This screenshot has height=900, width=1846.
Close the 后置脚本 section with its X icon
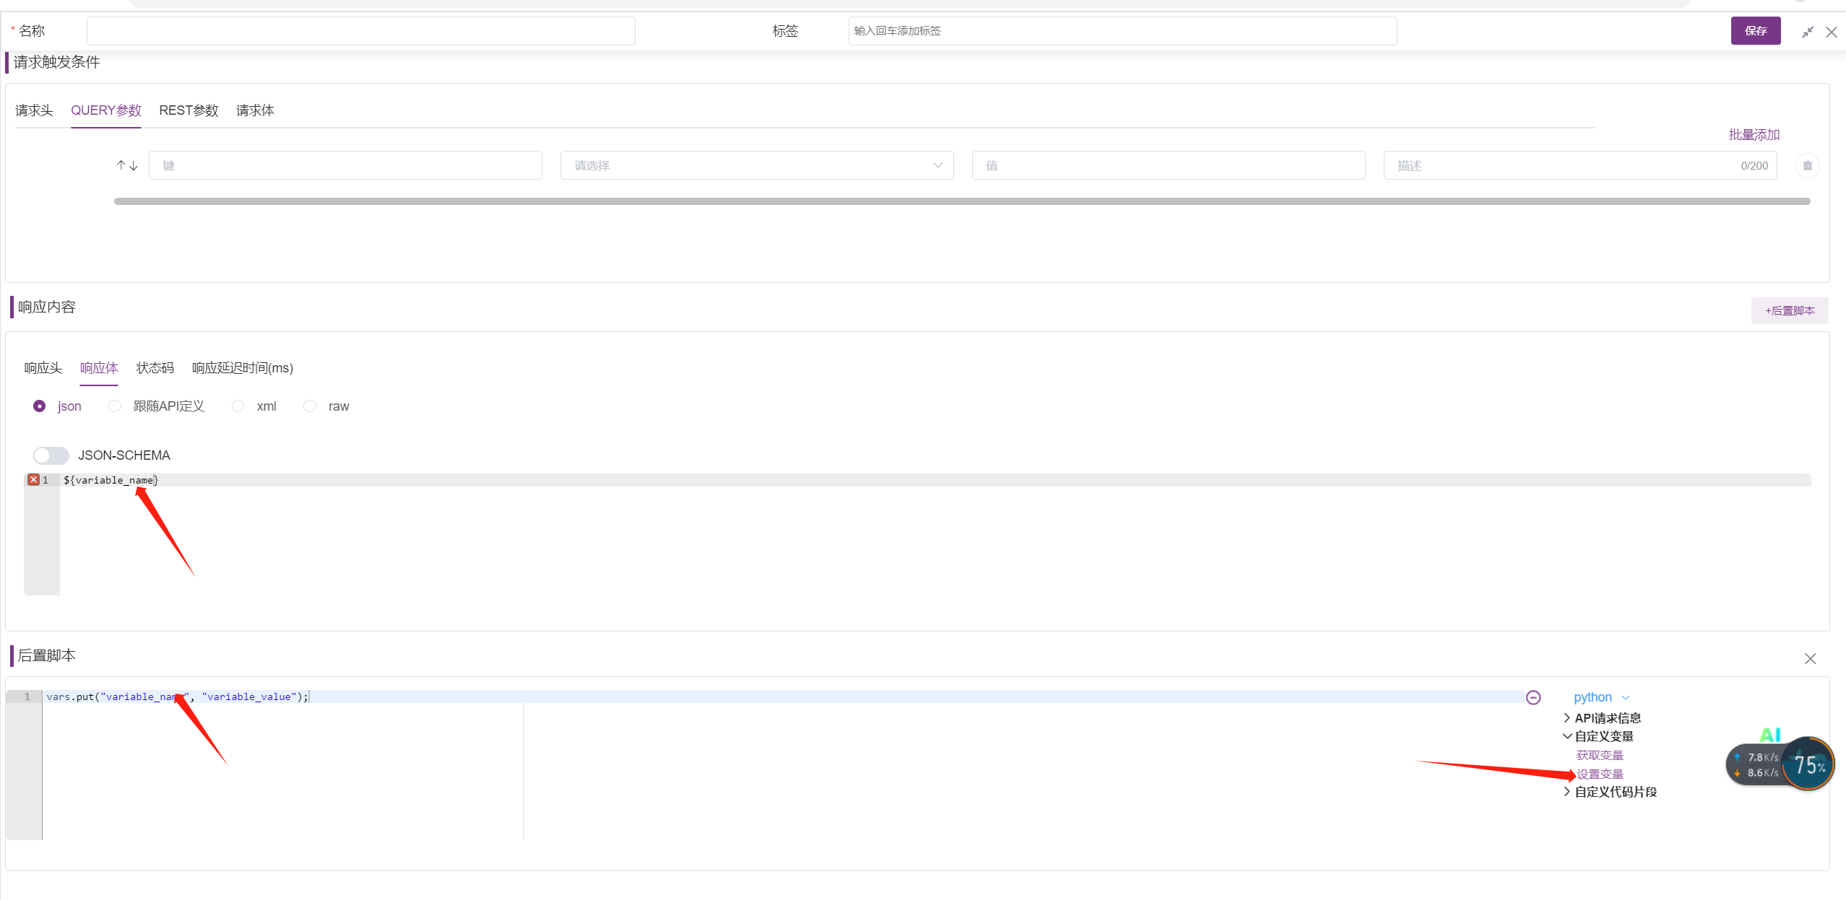tap(1811, 657)
